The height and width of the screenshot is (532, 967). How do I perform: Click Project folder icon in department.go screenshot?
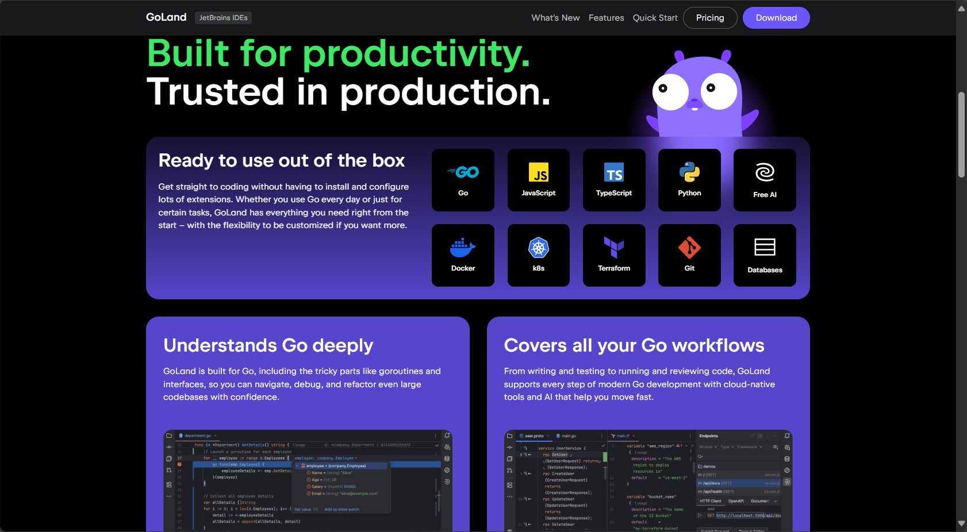pyautogui.click(x=169, y=435)
